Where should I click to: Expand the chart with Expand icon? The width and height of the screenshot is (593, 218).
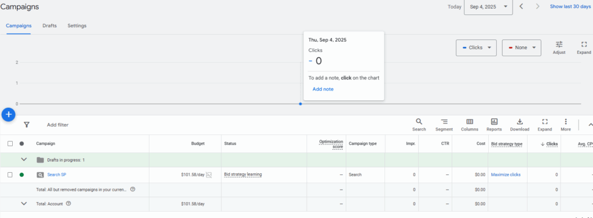(584, 48)
